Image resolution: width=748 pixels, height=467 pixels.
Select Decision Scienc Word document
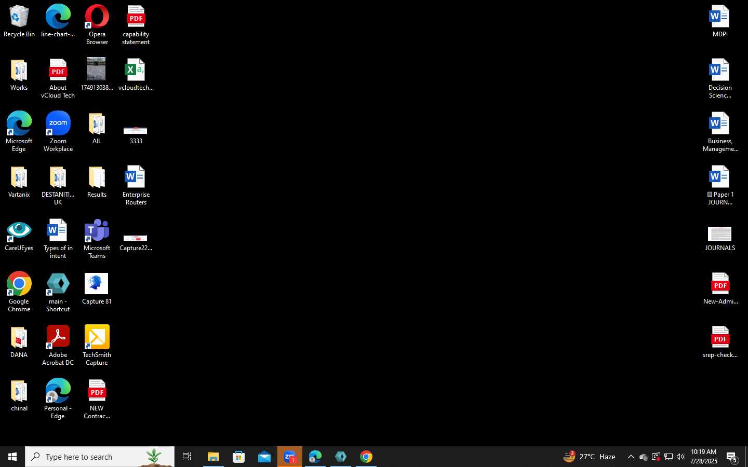tap(720, 78)
